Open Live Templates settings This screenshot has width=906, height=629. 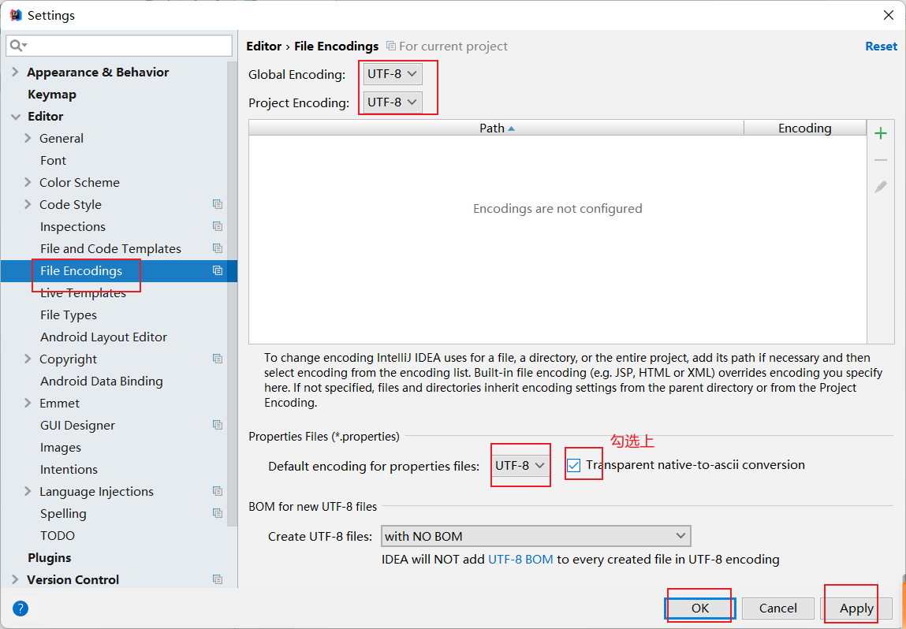click(84, 293)
